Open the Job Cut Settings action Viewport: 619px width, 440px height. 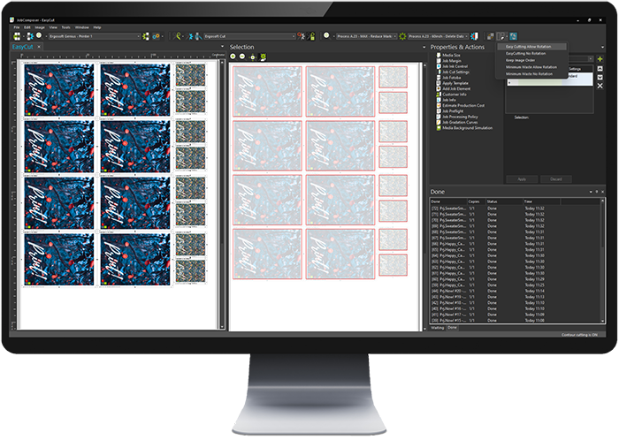click(459, 72)
